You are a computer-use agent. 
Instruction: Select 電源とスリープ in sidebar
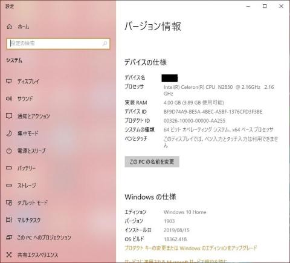(31, 151)
